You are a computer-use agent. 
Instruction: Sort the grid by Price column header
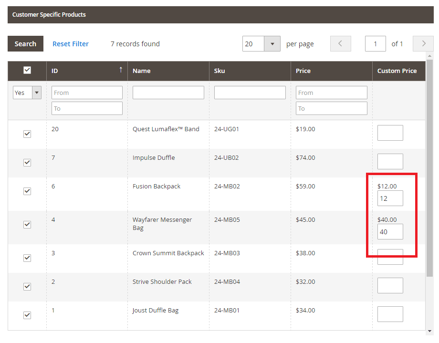click(303, 71)
